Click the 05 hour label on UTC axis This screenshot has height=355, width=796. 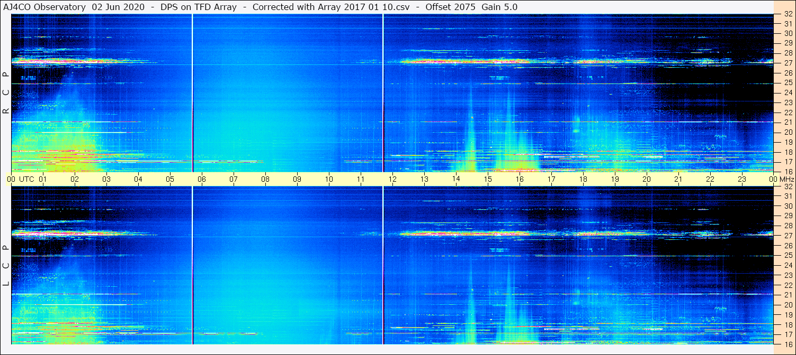[170, 179]
